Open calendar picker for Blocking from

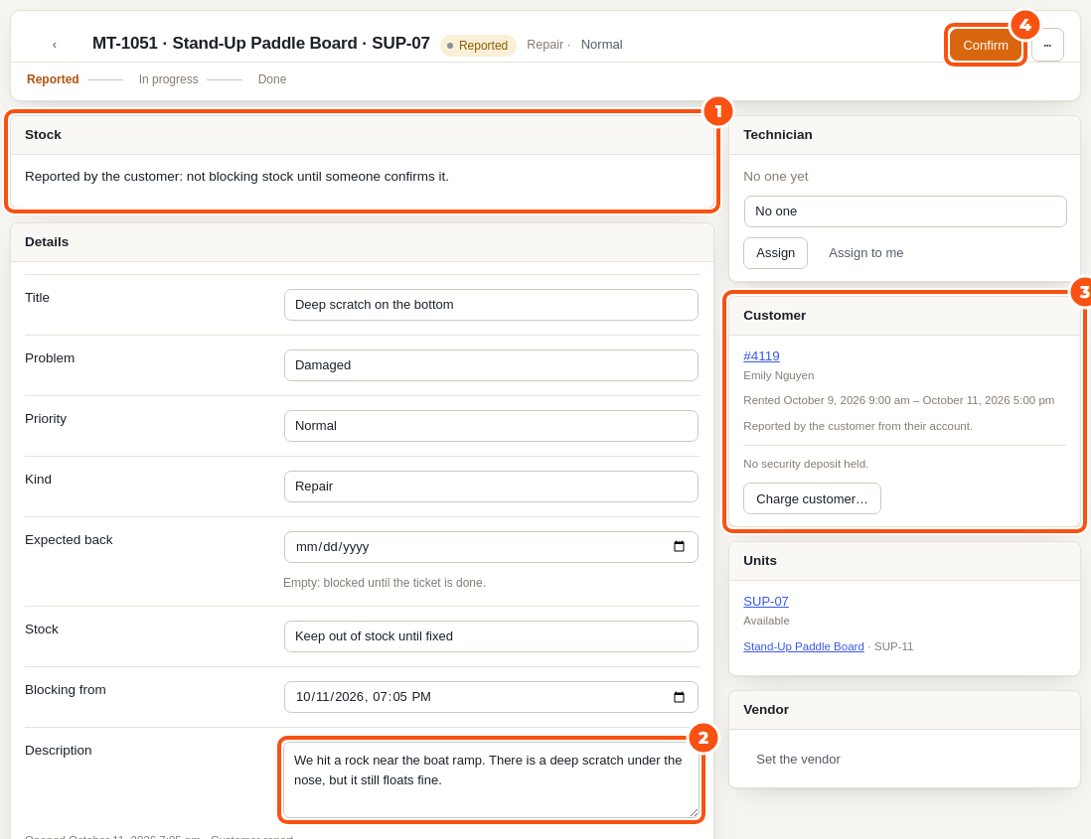pos(679,697)
